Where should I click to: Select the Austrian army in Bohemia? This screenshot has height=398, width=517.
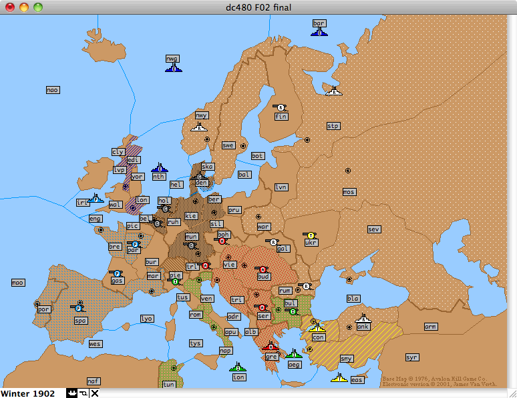222,241
